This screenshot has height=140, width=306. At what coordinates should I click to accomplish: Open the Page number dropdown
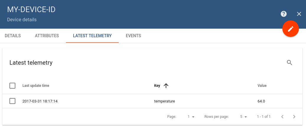pyautogui.click(x=191, y=117)
